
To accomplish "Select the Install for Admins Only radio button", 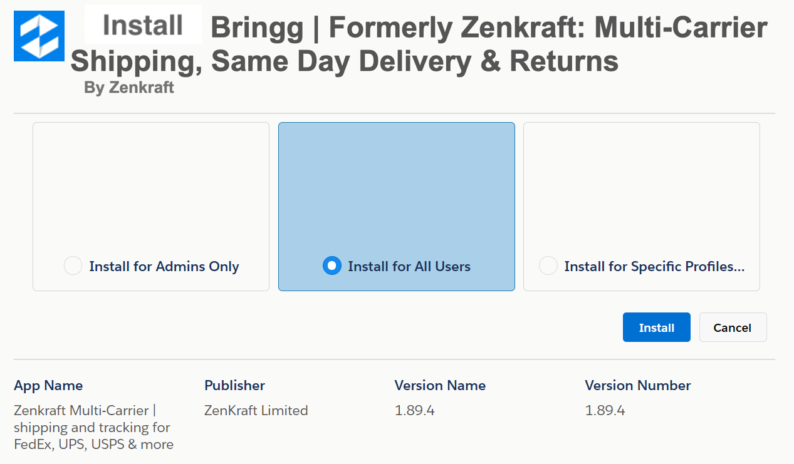I will tap(73, 266).
